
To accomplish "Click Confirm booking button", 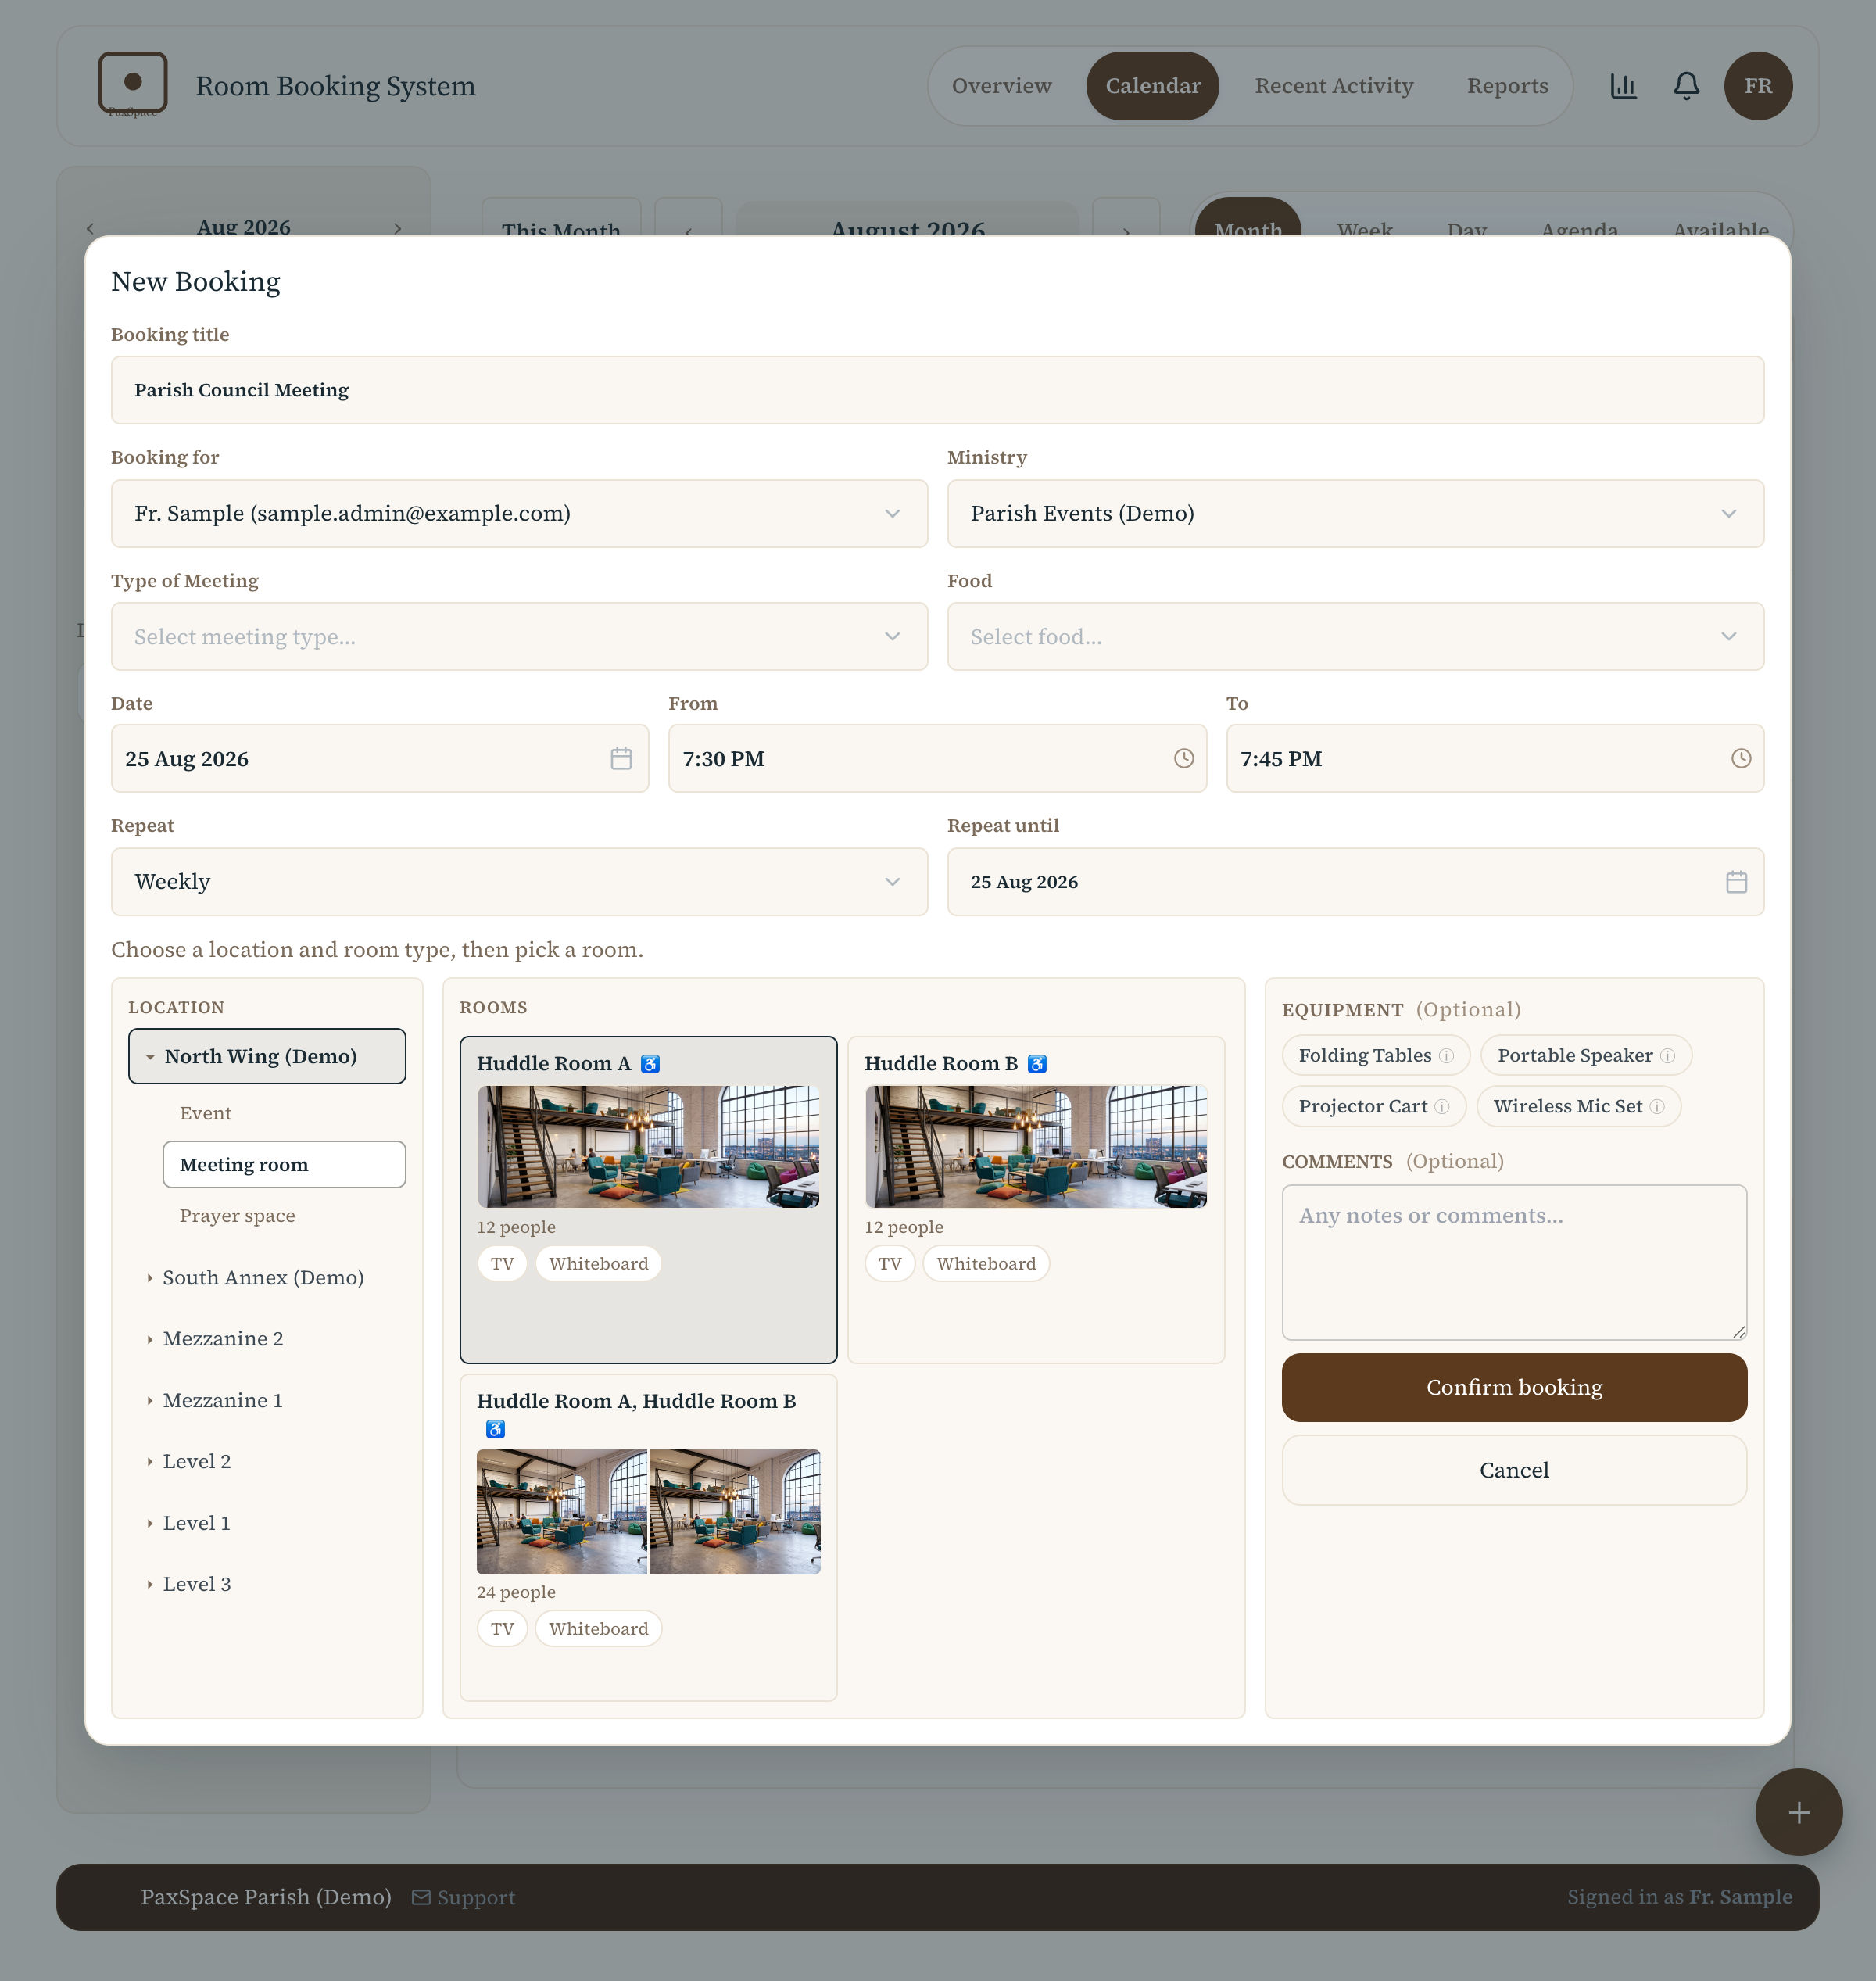I will click(1513, 1387).
